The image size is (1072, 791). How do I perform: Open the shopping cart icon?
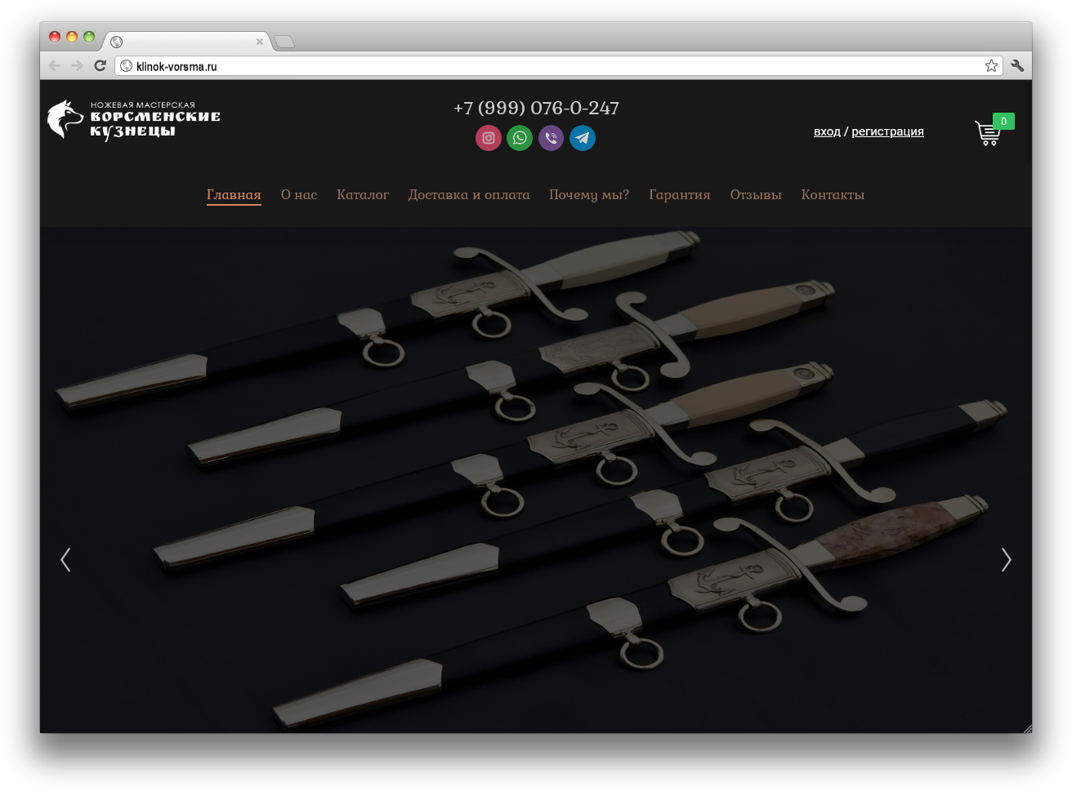tap(988, 133)
